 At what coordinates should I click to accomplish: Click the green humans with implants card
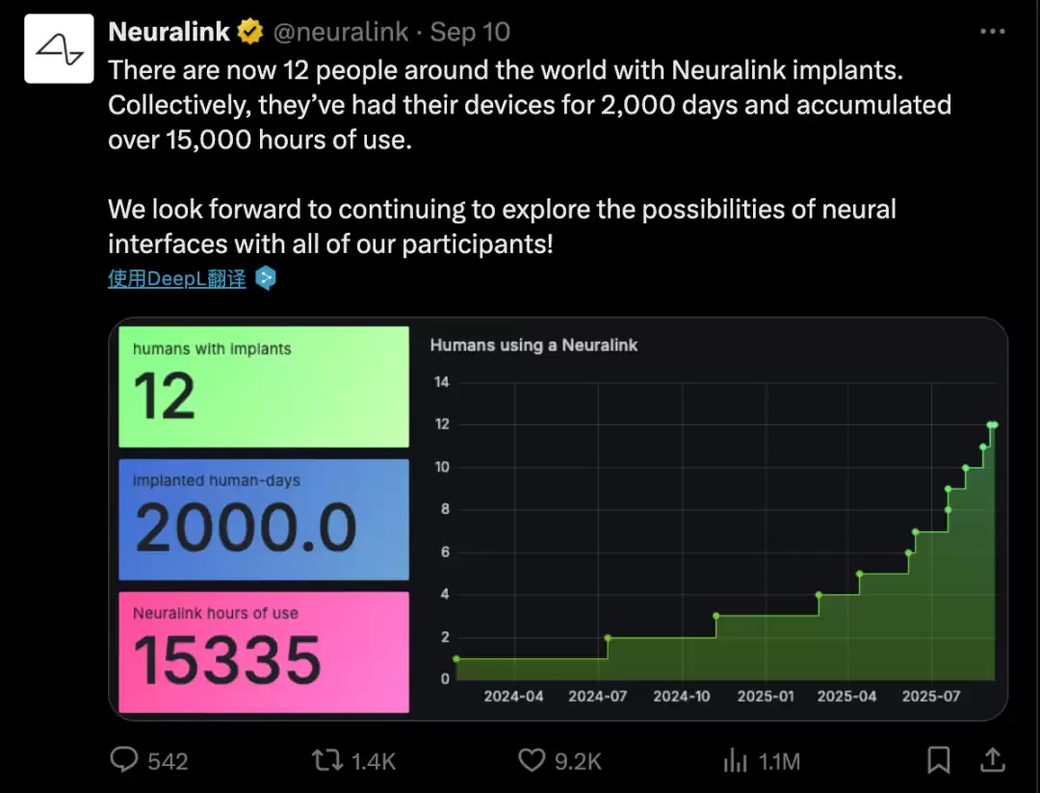pos(263,387)
